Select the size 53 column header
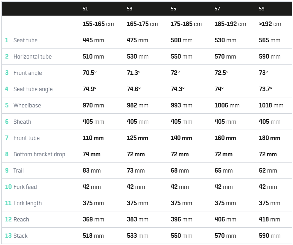 (x=129, y=9)
